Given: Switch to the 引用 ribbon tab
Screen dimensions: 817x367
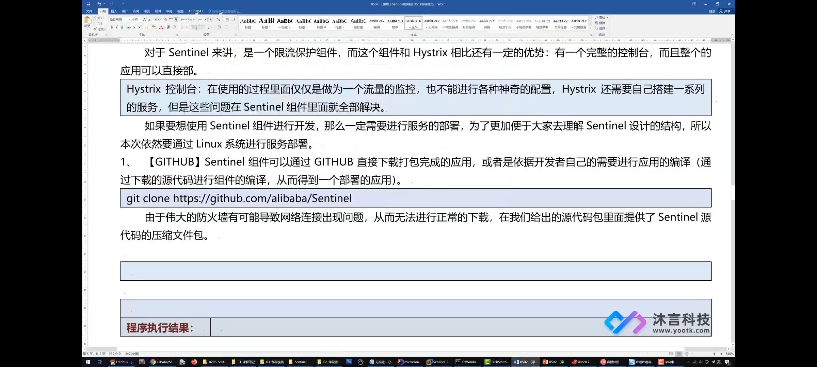Looking at the screenshot, I should point(147,11).
